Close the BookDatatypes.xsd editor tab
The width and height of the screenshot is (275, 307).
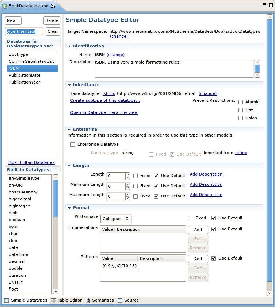(53, 6)
